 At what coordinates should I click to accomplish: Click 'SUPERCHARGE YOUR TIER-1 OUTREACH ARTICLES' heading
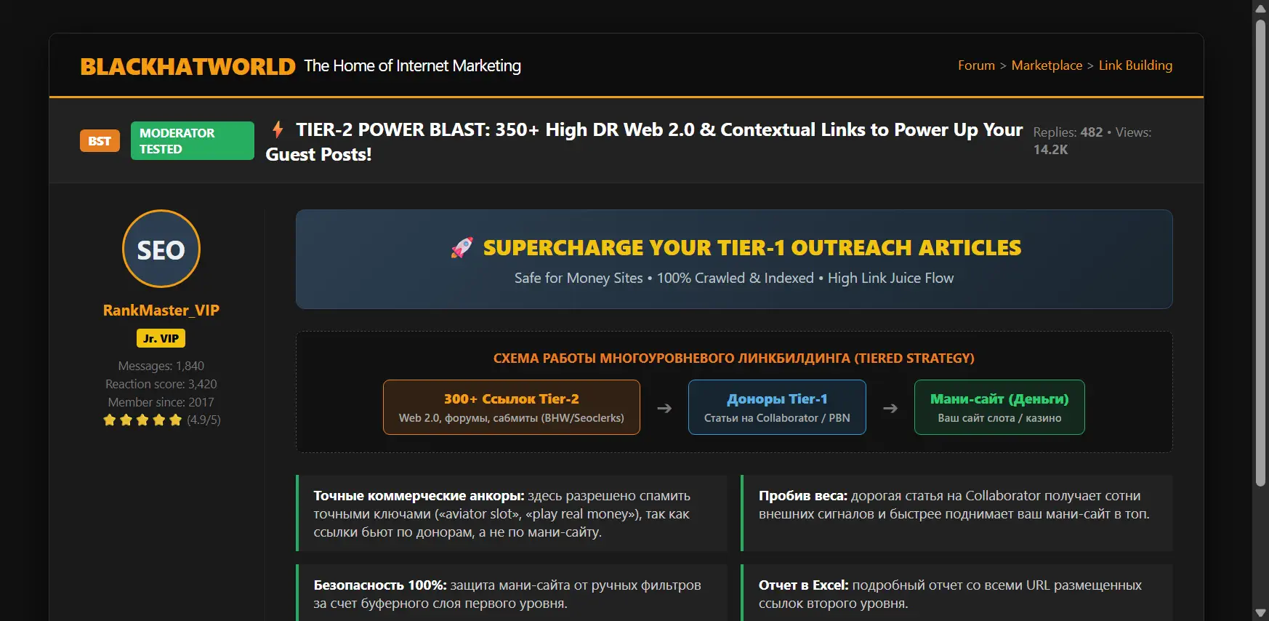pyautogui.click(x=752, y=248)
